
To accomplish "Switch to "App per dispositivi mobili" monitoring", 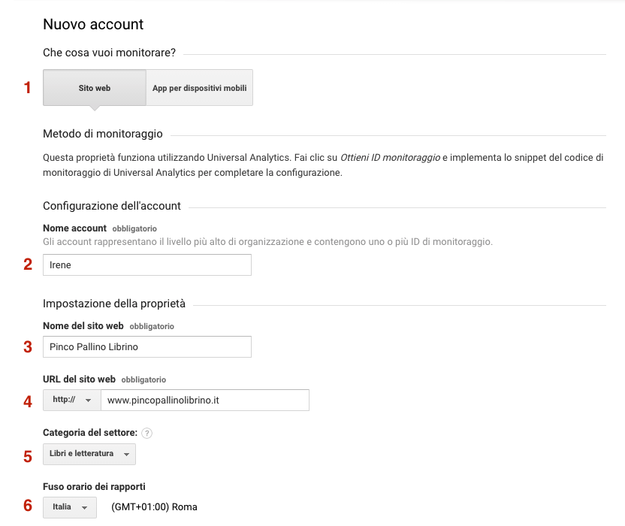I will click(198, 87).
